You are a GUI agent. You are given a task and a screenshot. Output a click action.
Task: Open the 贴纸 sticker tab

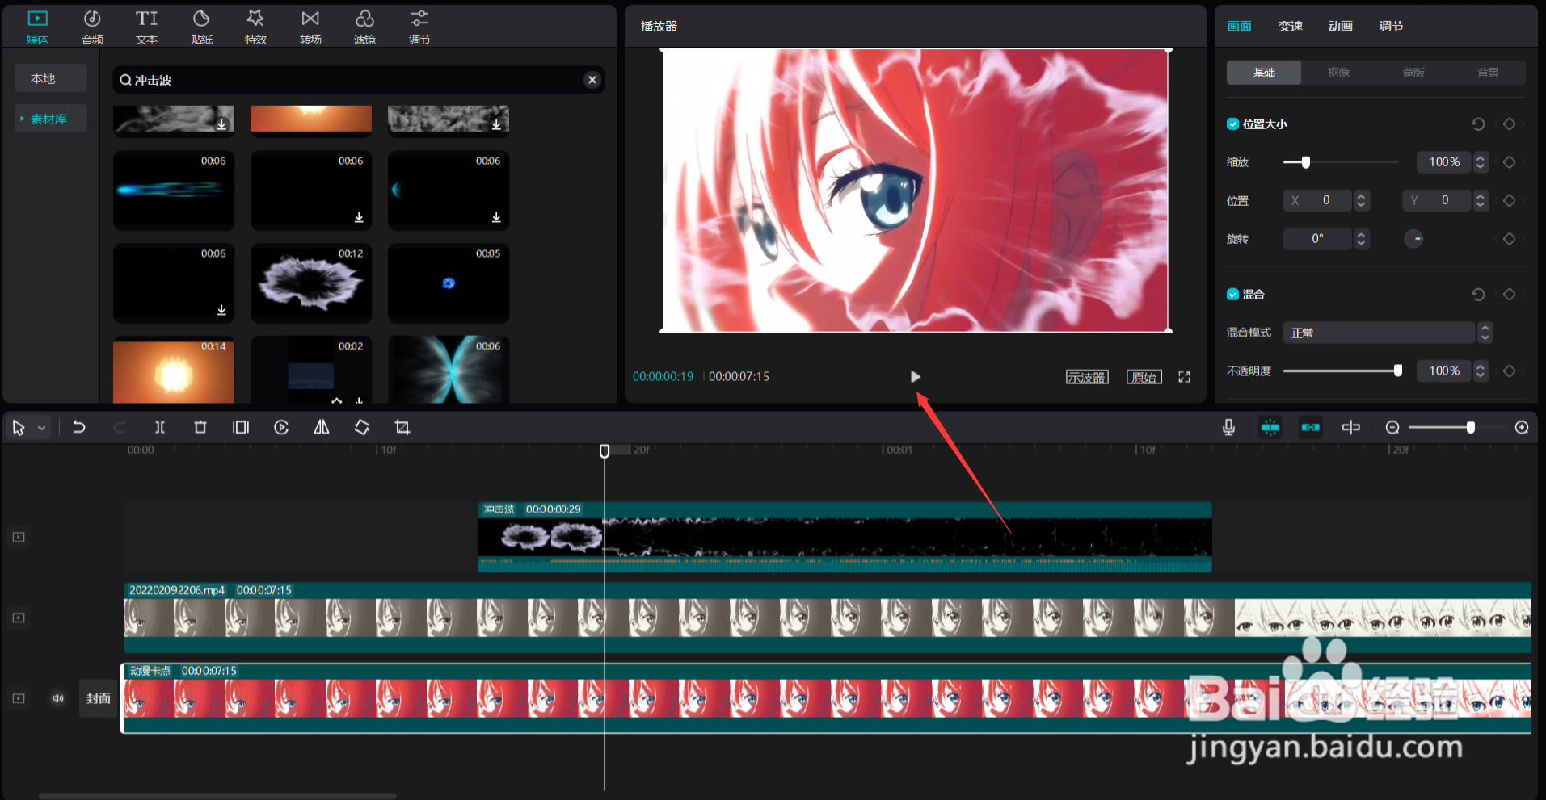[x=201, y=27]
